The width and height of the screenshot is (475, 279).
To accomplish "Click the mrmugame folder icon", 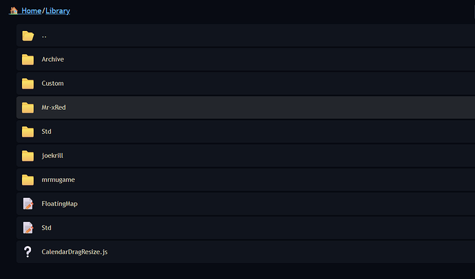I will click(28, 180).
